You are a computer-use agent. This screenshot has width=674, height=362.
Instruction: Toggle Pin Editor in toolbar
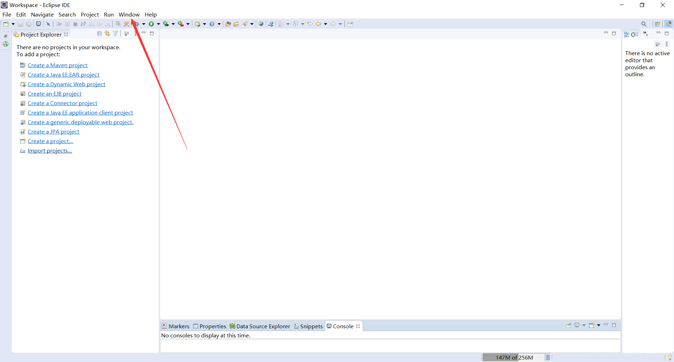[x=350, y=24]
